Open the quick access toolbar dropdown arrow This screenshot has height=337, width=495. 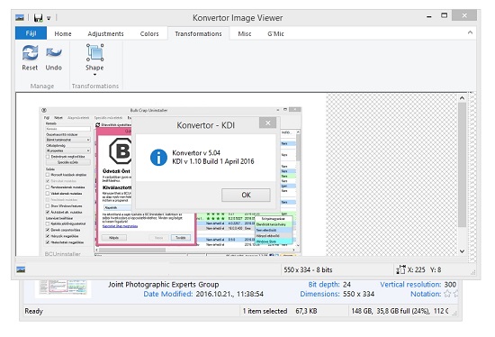pyautogui.click(x=49, y=18)
